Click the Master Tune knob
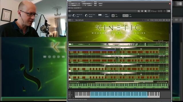 click(86, 16)
